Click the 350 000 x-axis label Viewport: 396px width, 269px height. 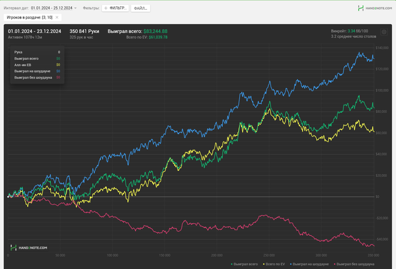373,255
